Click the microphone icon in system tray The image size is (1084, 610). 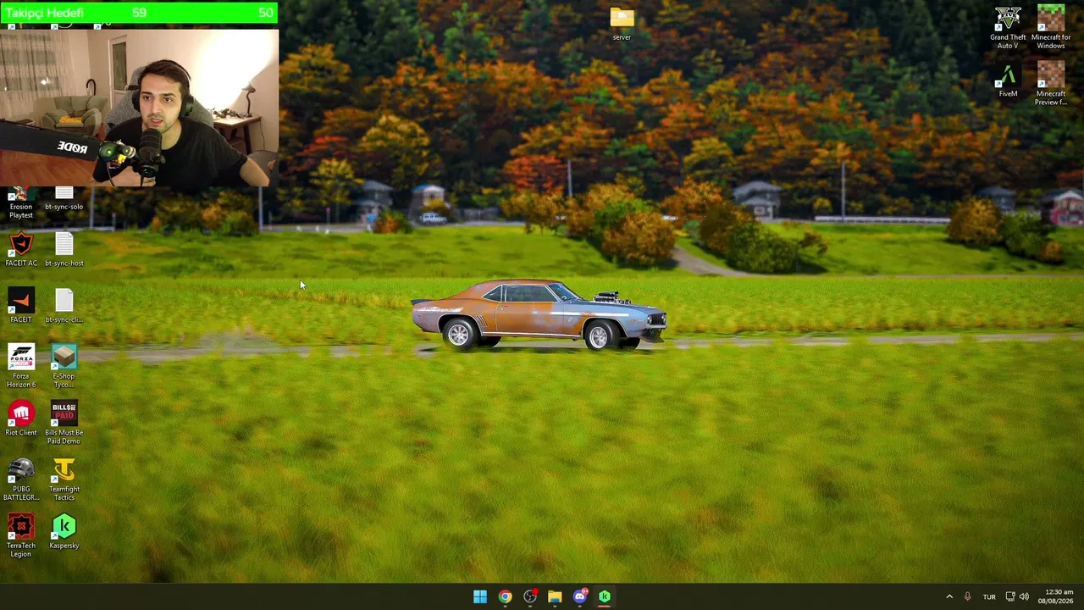(967, 596)
